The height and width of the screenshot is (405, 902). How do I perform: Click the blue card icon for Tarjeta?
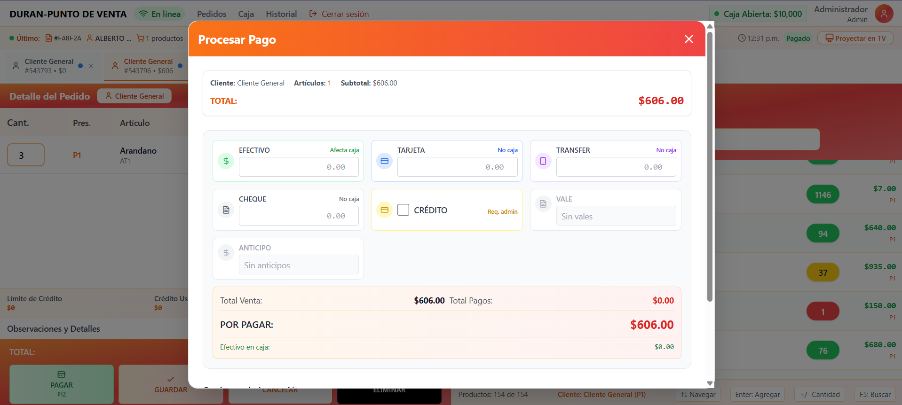(x=384, y=161)
